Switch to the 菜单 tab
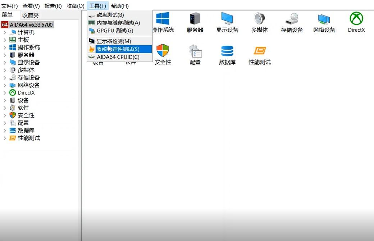This screenshot has width=374, height=241. tap(7, 15)
